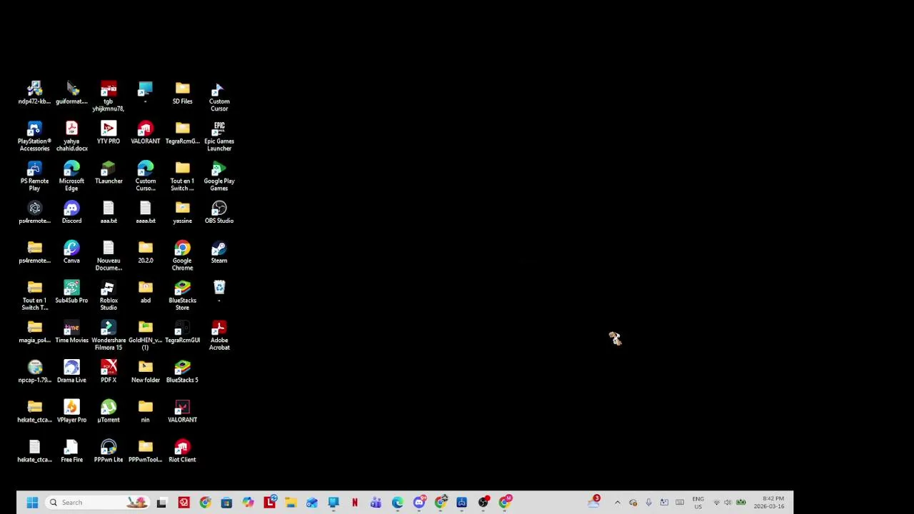Select the TLauncher Minecraft icon
914x514 pixels.
point(109,172)
